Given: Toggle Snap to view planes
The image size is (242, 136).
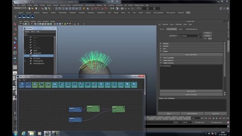Looking at the screenshot, I should pos(102,8).
